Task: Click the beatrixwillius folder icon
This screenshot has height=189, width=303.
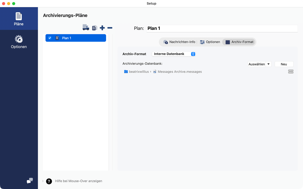Action: click(x=126, y=72)
